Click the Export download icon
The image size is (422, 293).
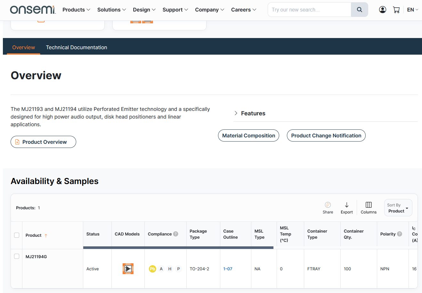tap(347, 205)
